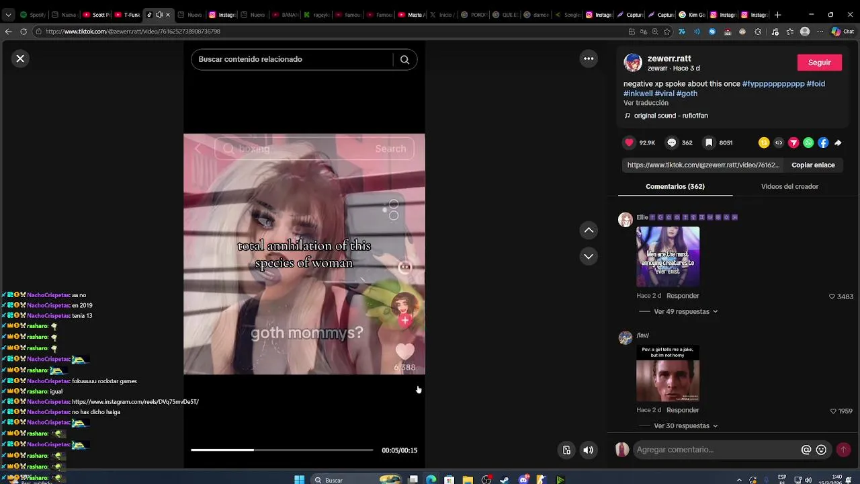This screenshot has height=484, width=860.
Task: Switch to the Kim Go browser tab
Action: (693, 15)
